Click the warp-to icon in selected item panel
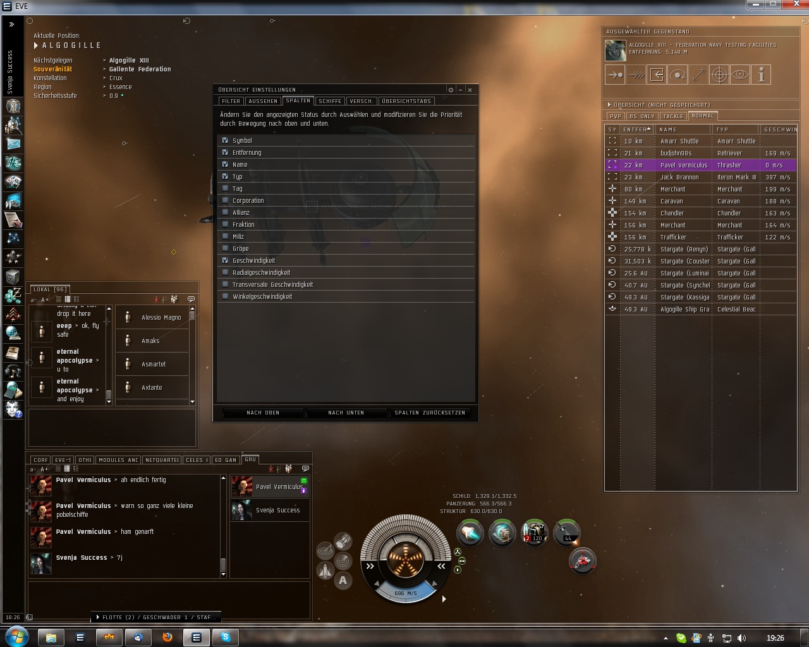809x647 pixels. [x=636, y=75]
